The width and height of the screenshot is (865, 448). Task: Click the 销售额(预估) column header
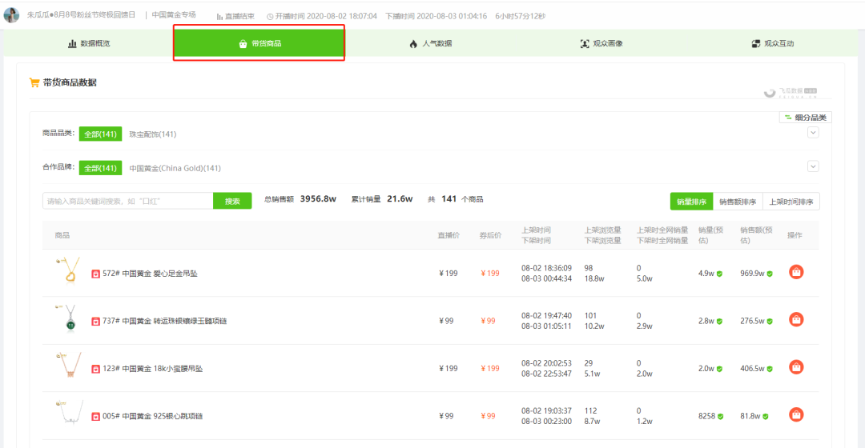point(756,235)
